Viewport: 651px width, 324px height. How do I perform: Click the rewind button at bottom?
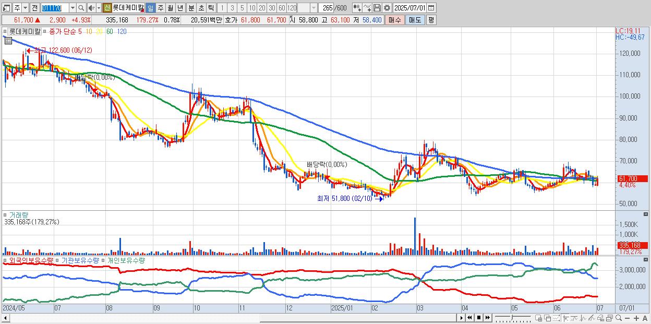pos(469,318)
